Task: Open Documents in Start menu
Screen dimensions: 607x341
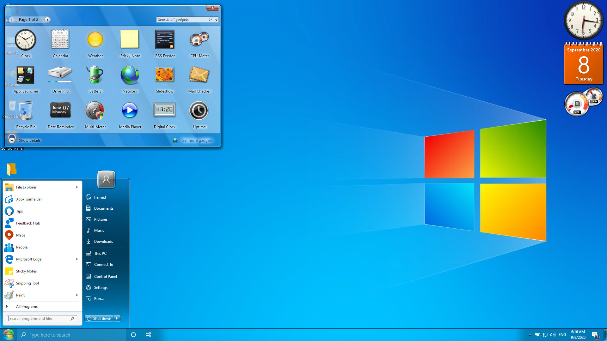Action: [104, 208]
